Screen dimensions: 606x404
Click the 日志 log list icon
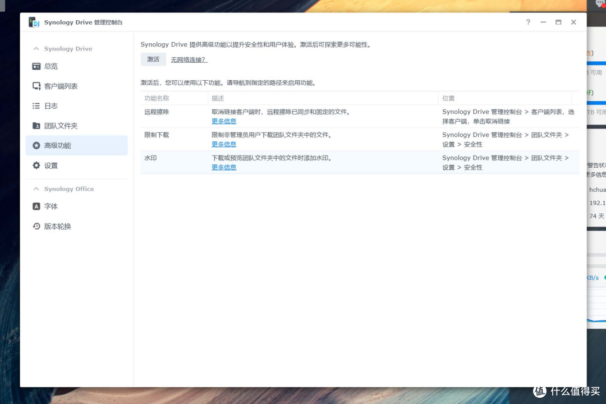click(36, 105)
